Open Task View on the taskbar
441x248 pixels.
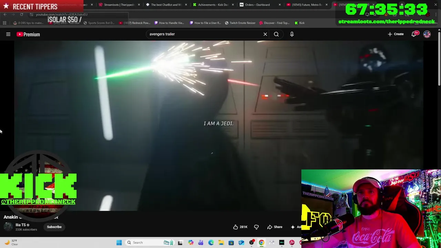(180, 242)
